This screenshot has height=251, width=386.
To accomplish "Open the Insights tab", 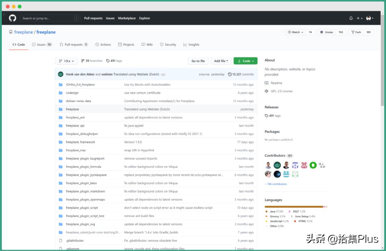I will (191, 45).
